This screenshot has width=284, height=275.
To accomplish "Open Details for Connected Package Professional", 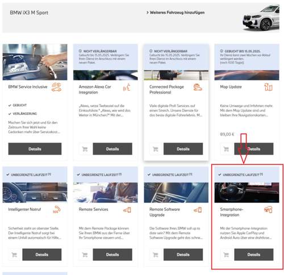I will point(183,149).
